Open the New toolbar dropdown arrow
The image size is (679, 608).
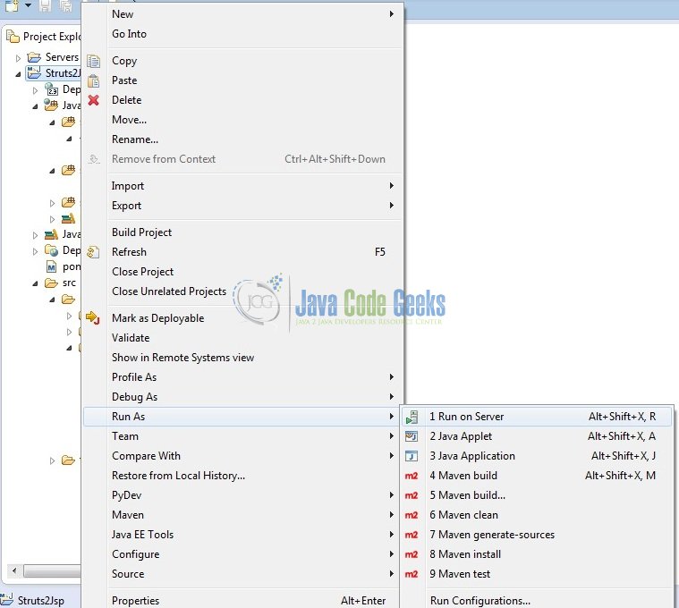coord(28,5)
